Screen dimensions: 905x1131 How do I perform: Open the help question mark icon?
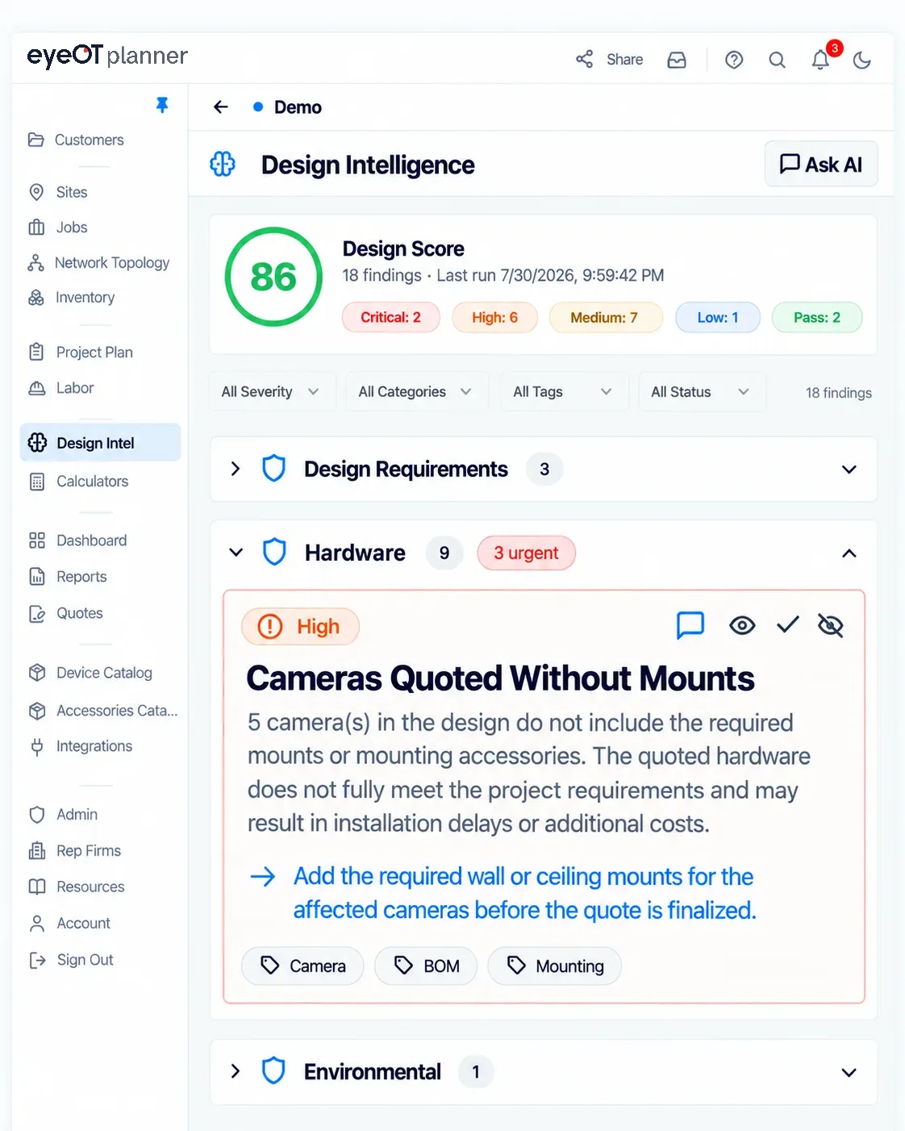(x=734, y=60)
